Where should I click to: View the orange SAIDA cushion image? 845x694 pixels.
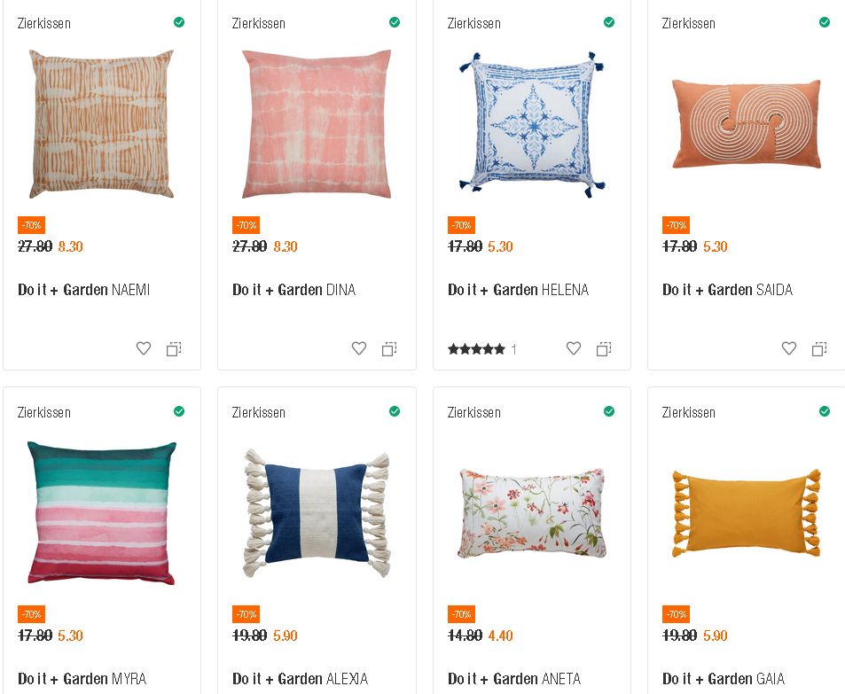pos(746,124)
